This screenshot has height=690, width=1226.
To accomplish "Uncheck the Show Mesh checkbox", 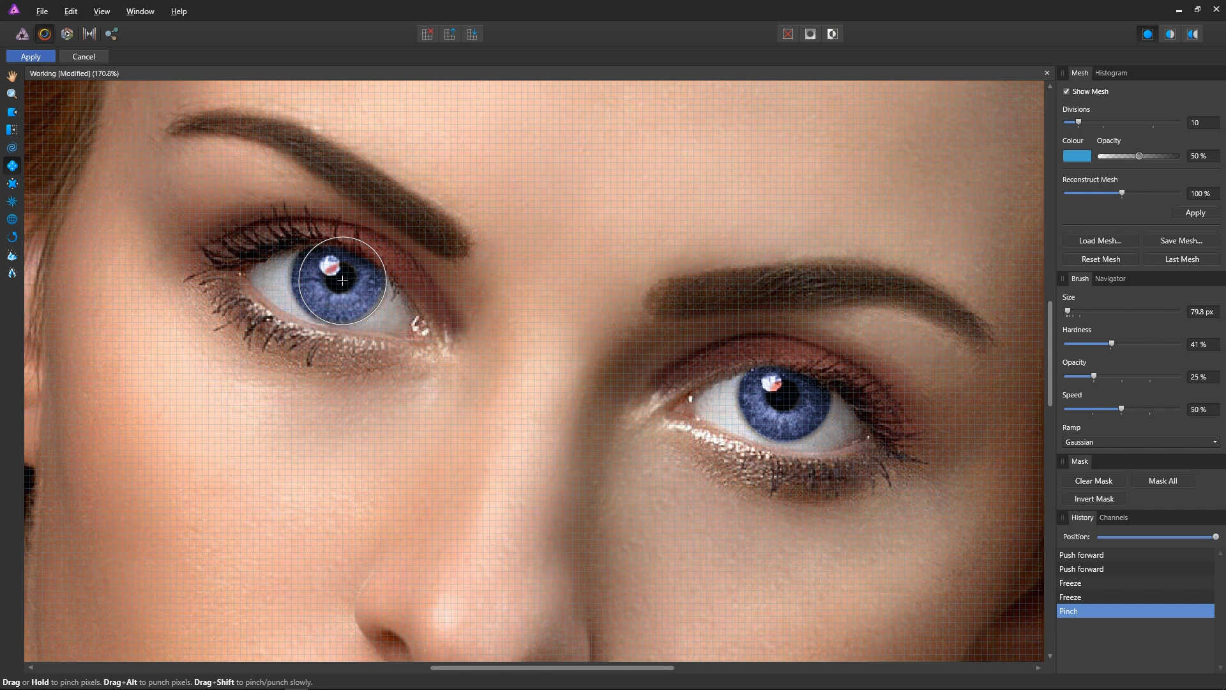I will click(1066, 91).
